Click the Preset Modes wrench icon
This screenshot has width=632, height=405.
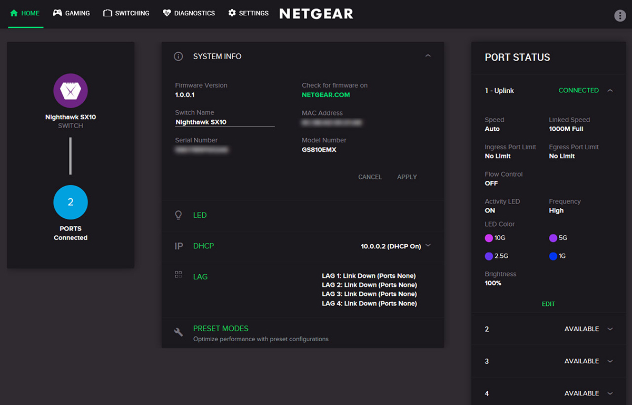[x=179, y=332]
